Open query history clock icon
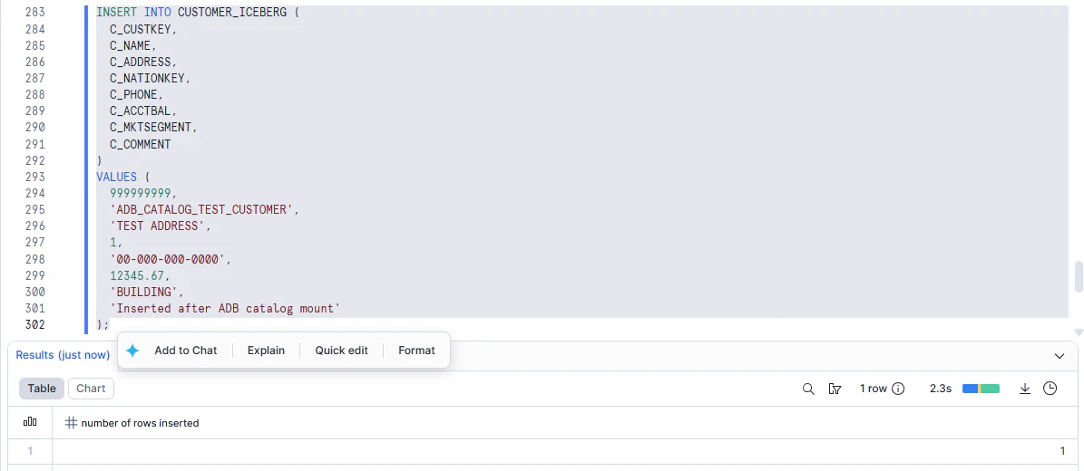1084x471 pixels. 1050,389
